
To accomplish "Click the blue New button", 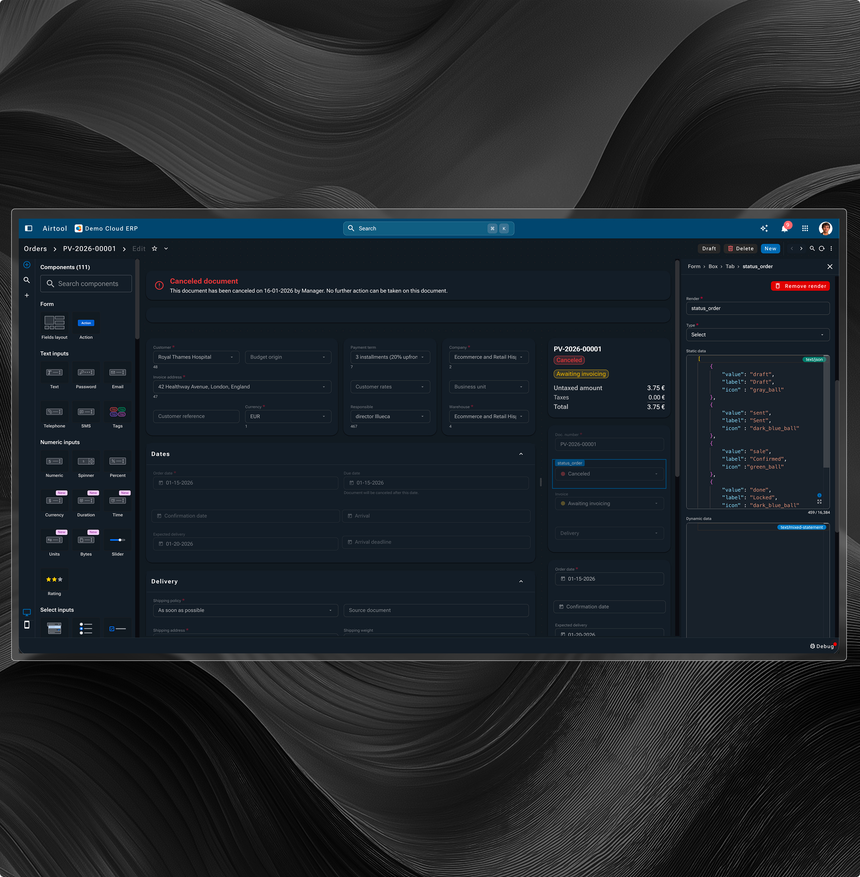I will point(770,249).
